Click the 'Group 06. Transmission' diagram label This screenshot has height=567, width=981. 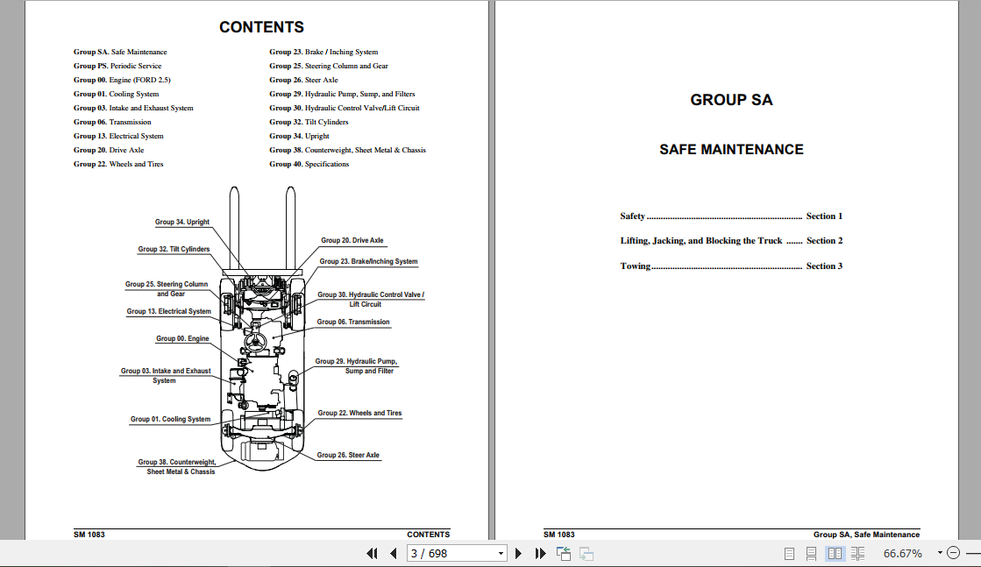pos(353,322)
